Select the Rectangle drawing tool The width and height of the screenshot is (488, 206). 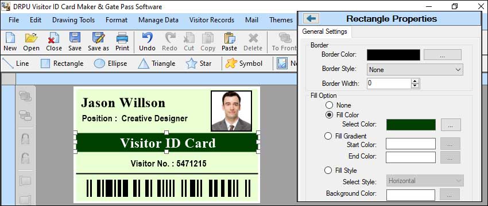[62, 64]
